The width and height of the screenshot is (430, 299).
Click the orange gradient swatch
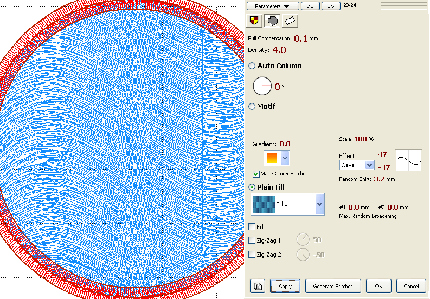272,158
